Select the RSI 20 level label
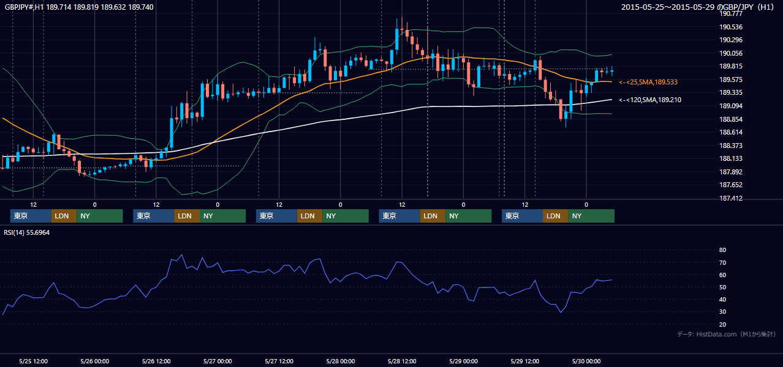Image resolution: width=783 pixels, height=367 pixels. (x=722, y=324)
